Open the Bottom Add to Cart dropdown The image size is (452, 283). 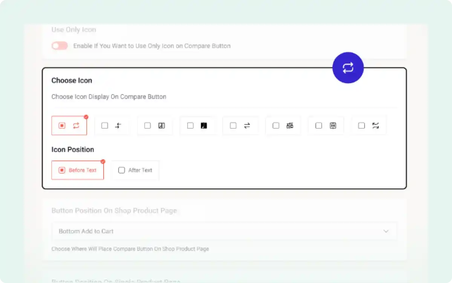click(x=224, y=231)
